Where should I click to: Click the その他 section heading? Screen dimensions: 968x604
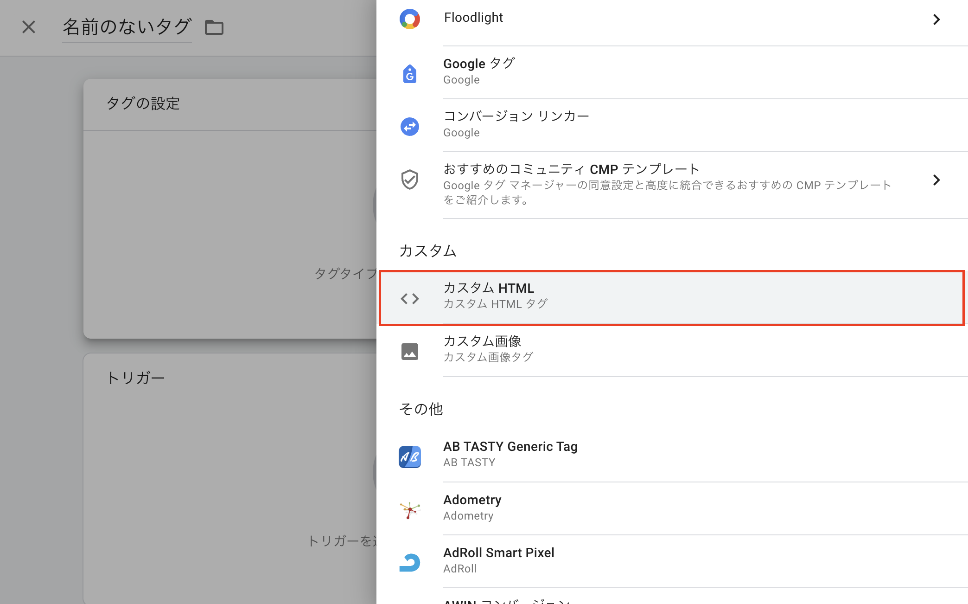point(421,409)
